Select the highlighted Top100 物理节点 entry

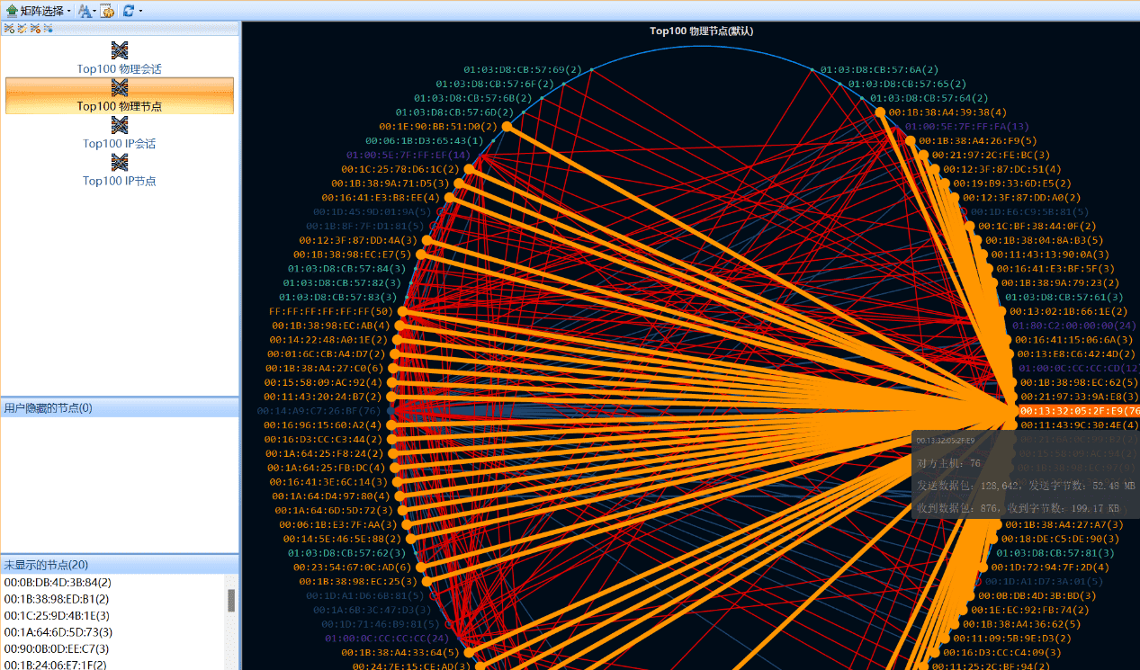[x=120, y=105]
